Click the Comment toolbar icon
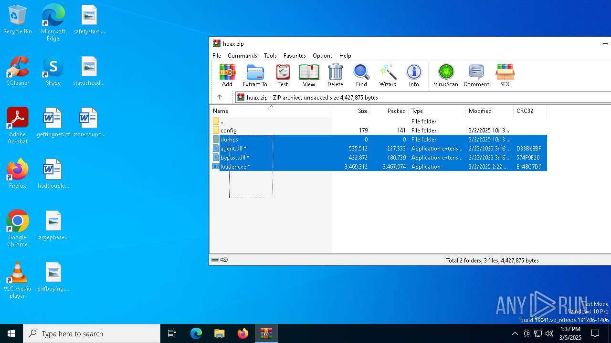This screenshot has width=611, height=343. [476, 75]
